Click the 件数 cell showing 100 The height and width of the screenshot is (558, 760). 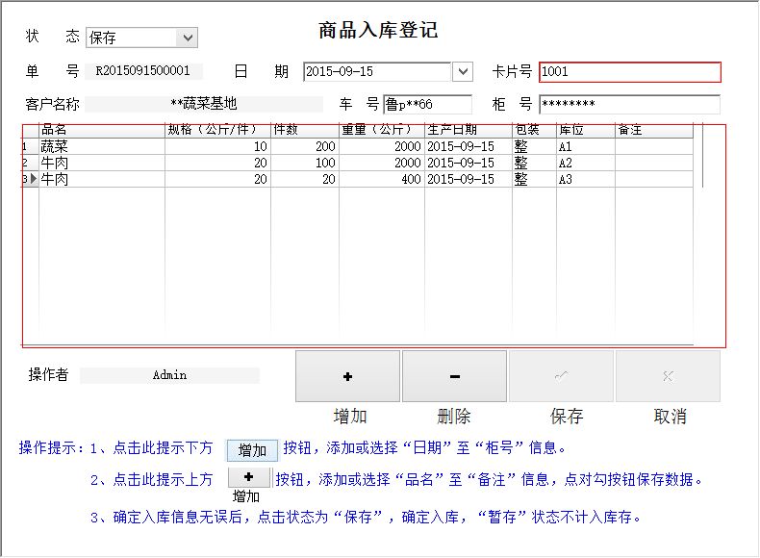304,163
